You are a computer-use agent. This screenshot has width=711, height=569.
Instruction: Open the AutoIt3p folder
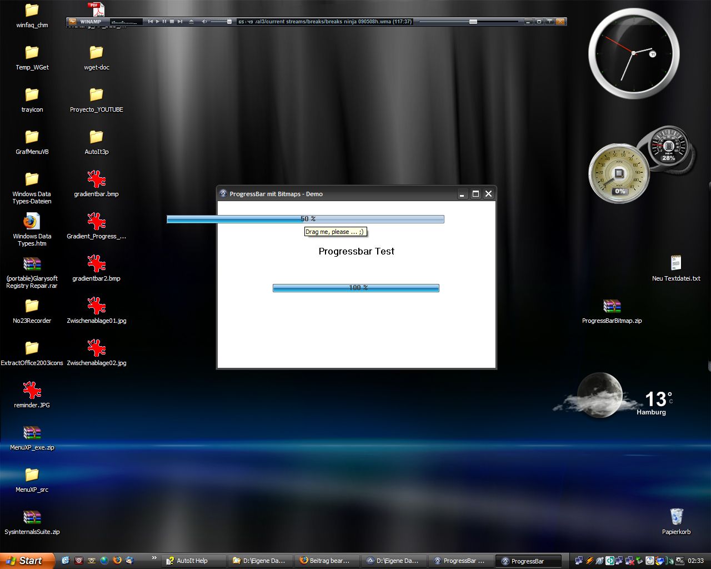[x=97, y=137]
